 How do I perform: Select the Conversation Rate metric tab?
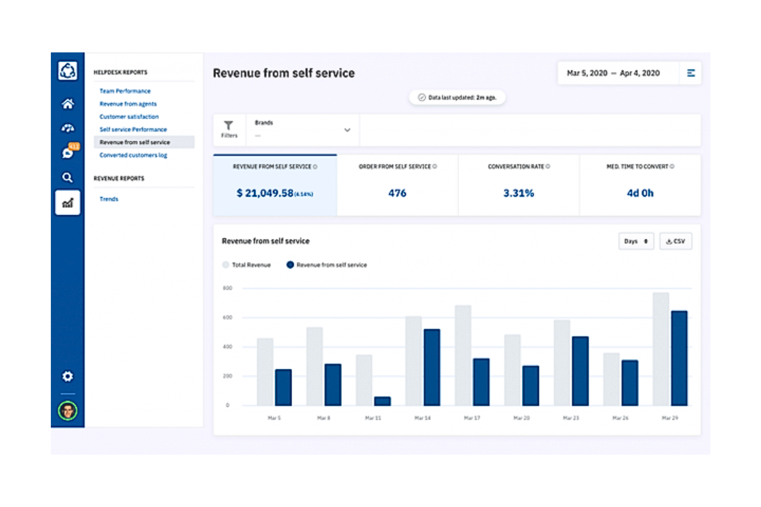(x=519, y=185)
